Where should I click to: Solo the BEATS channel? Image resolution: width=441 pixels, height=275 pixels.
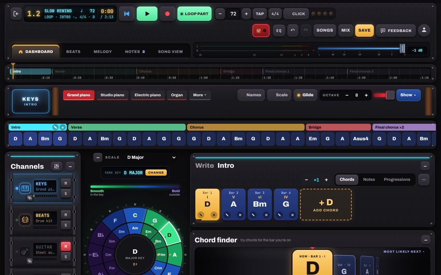click(65, 225)
